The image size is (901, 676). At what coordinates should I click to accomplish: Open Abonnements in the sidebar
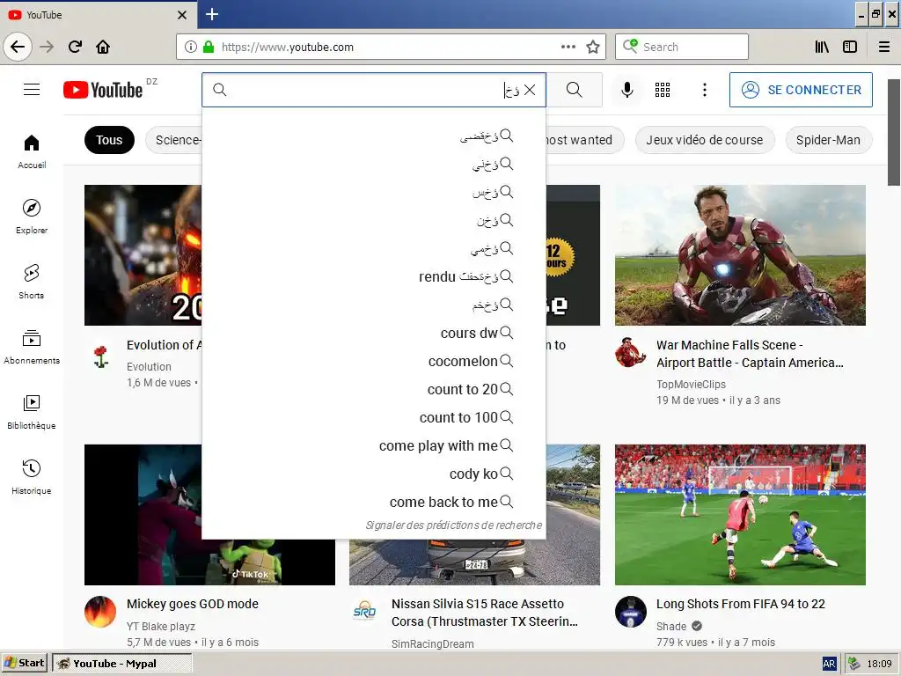pyautogui.click(x=32, y=347)
